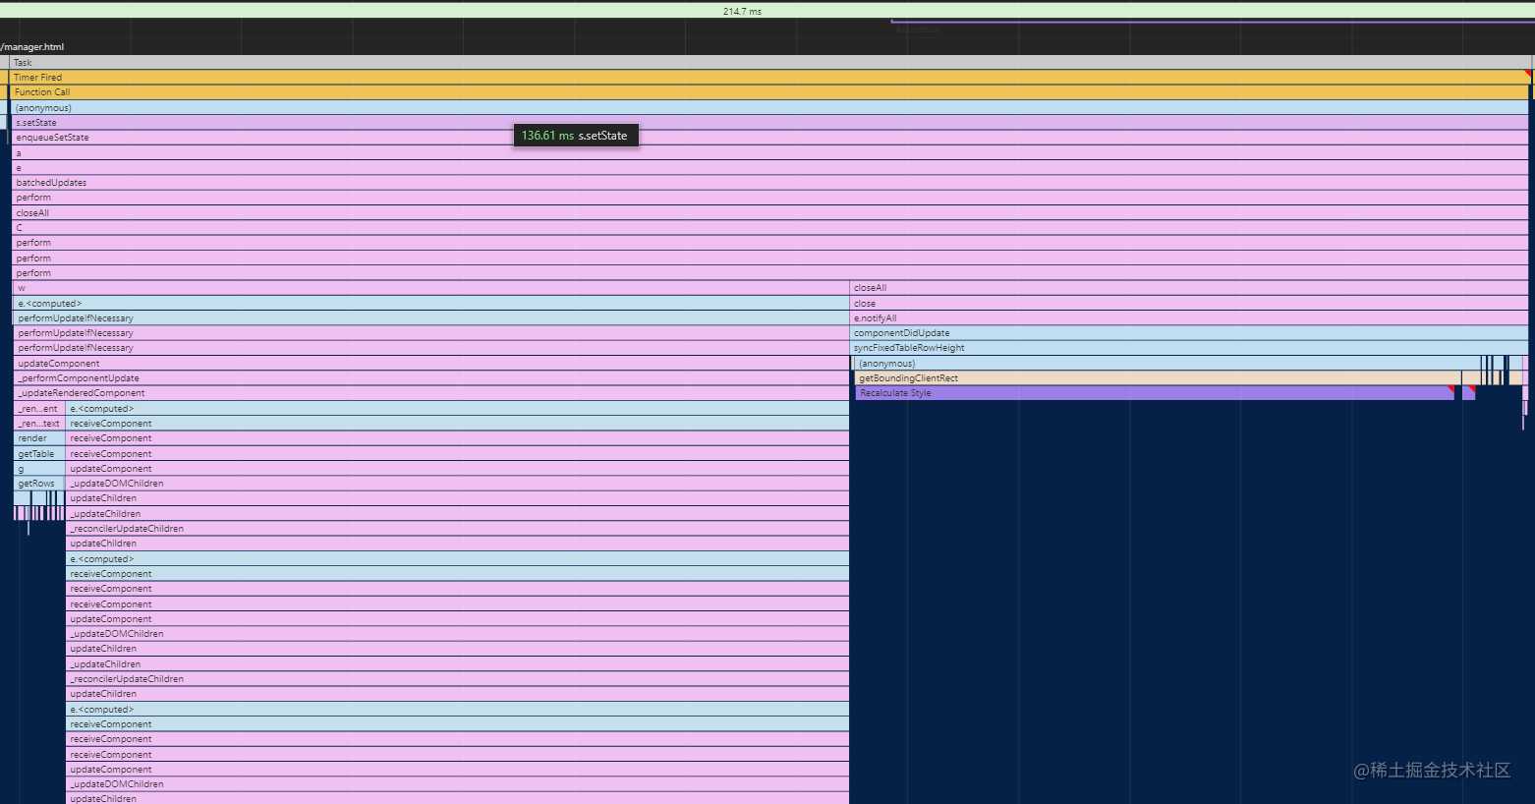
Task: Select the Function Call event bar
Action: tap(769, 92)
